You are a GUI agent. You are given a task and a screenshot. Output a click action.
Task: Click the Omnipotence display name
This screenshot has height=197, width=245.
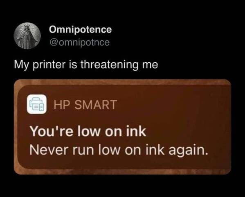click(80, 29)
